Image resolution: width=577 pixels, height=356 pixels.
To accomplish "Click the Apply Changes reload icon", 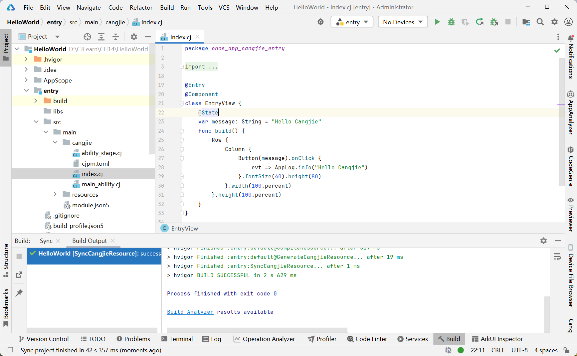I will coord(480,22).
